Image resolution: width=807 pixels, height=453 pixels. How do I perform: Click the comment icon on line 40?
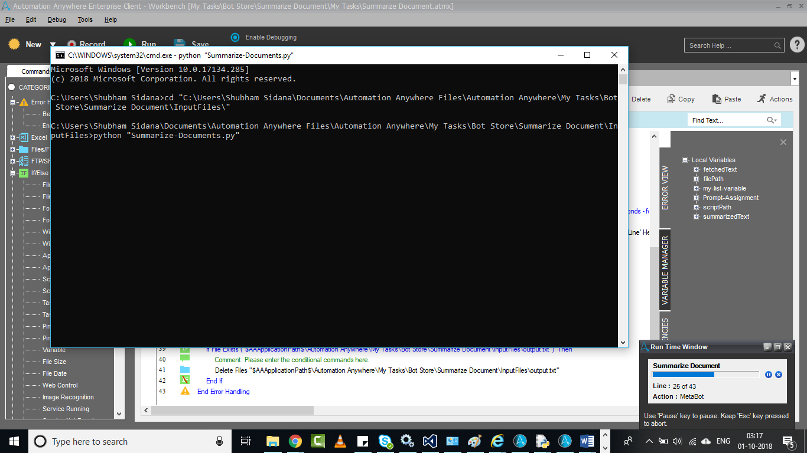(x=185, y=359)
